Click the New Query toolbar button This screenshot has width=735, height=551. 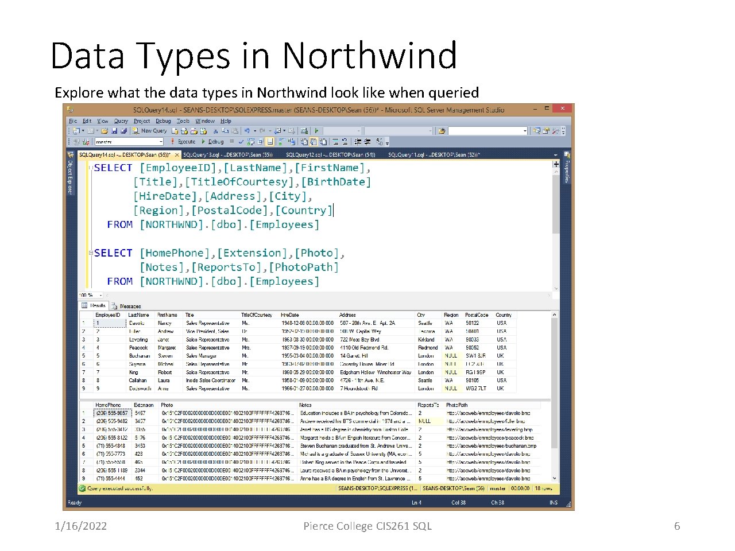(x=149, y=131)
